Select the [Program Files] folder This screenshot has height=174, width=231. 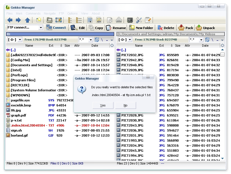23,80
